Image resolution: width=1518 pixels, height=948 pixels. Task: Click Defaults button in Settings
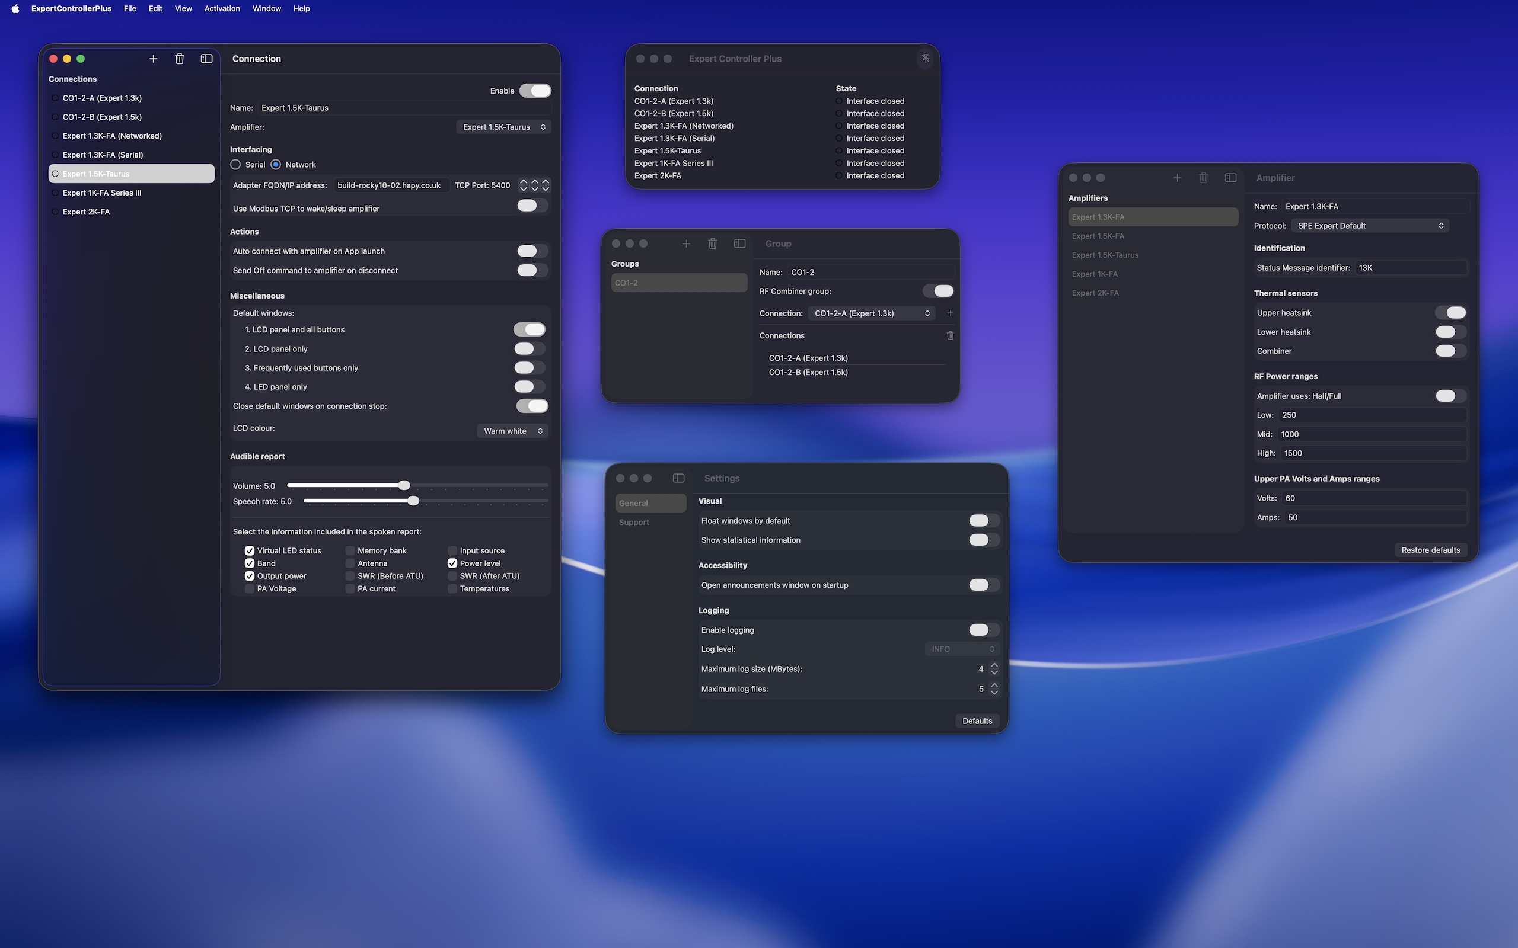click(977, 721)
